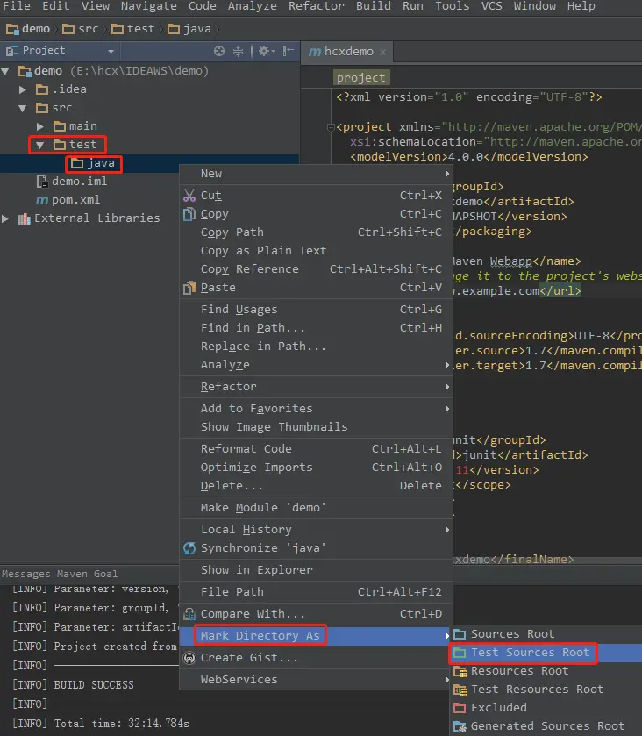
Task: Expand the main folder
Action: (40, 126)
